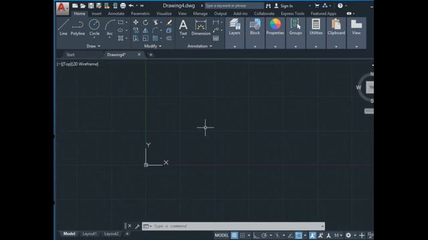Select the Ellipse tool in Draw panel

pyautogui.click(x=120, y=30)
